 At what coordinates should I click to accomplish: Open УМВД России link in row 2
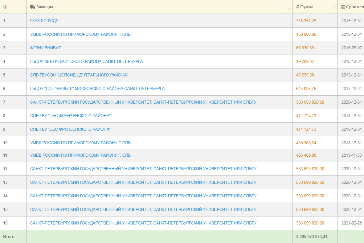(x=80, y=34)
